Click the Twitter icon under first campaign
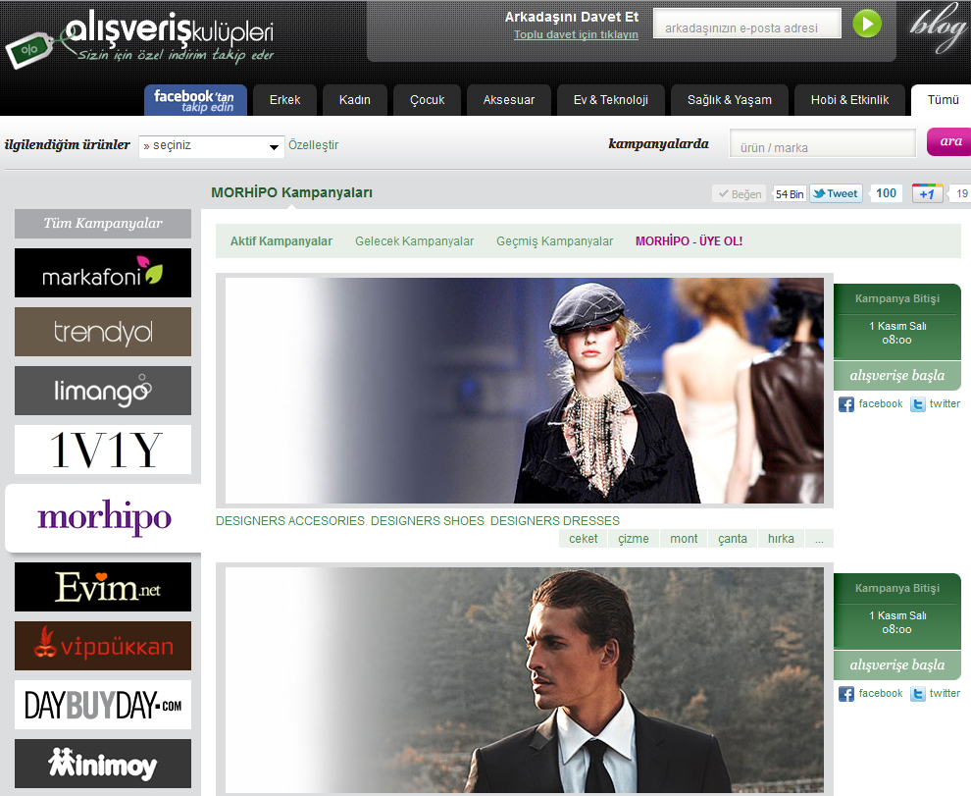Viewport: 971px width, 796px height. point(918,404)
